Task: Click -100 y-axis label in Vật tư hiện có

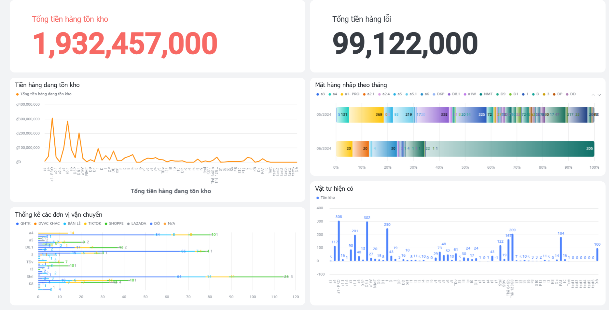Action: click(321, 274)
